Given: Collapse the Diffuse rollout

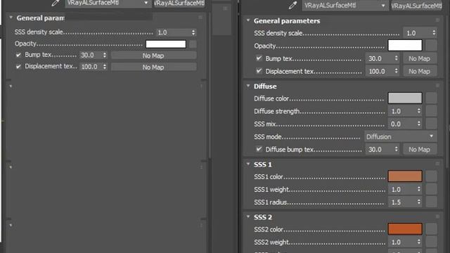Looking at the screenshot, I should pyautogui.click(x=248, y=86).
